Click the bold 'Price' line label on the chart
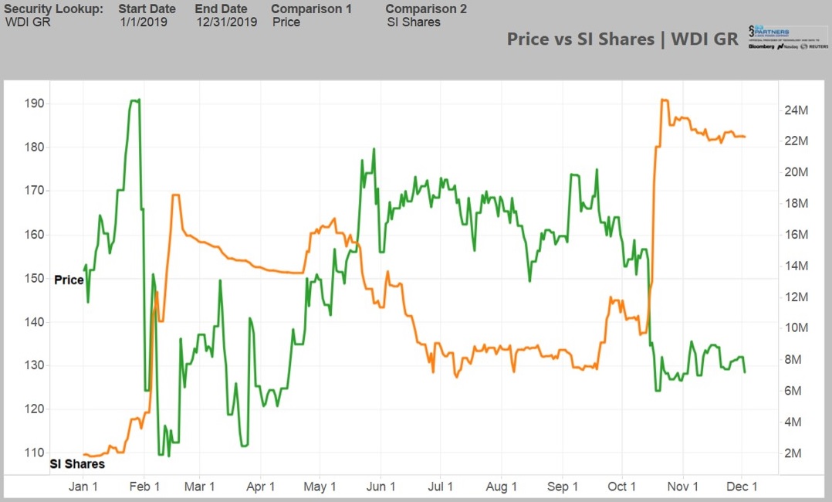Screen dimensions: 832x502 pyautogui.click(x=69, y=280)
